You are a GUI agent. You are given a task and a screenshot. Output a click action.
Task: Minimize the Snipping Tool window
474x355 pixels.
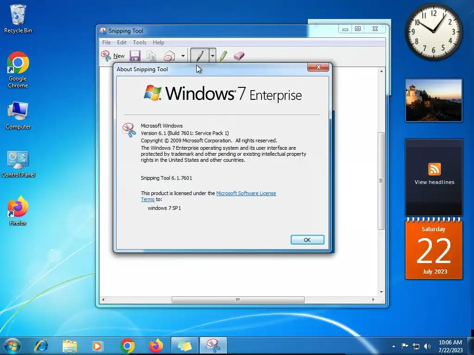[345, 29]
